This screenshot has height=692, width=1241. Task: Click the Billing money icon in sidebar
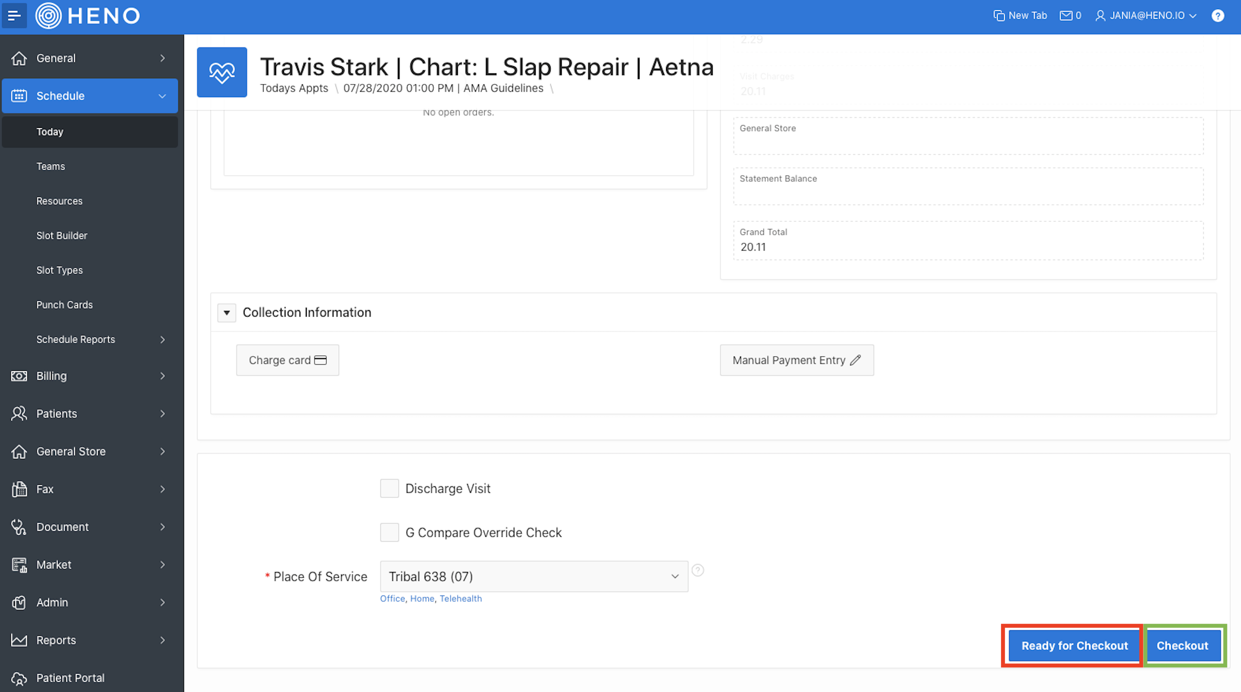coord(19,376)
